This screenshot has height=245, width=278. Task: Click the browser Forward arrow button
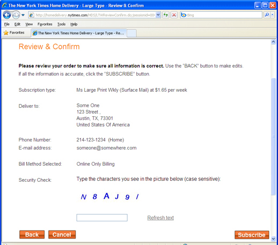click(16, 15)
